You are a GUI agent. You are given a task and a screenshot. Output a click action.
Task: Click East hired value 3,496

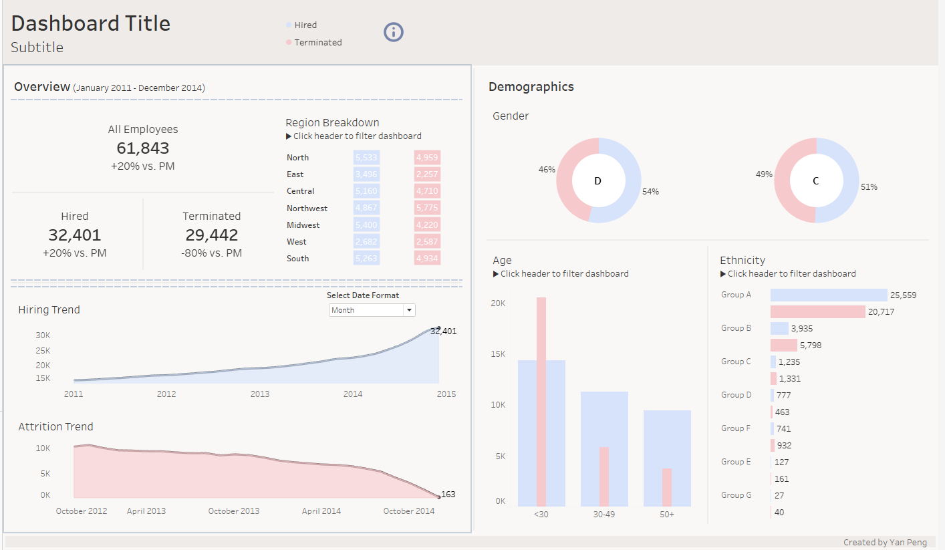pyautogui.click(x=366, y=174)
